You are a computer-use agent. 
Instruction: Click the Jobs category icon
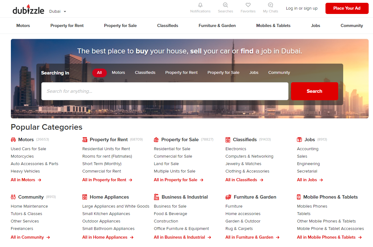299,140
